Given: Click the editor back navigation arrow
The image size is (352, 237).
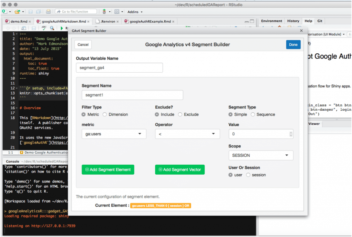Looking at the screenshot, I should click(8, 28).
